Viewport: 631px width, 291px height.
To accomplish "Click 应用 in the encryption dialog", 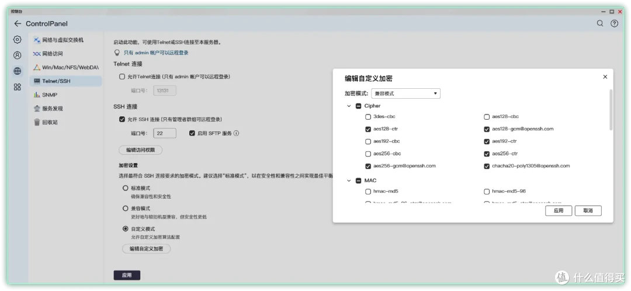I will (x=559, y=210).
